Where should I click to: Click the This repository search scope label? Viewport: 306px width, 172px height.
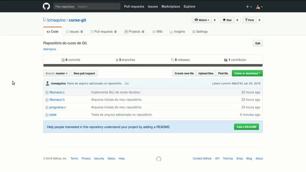[65, 6]
